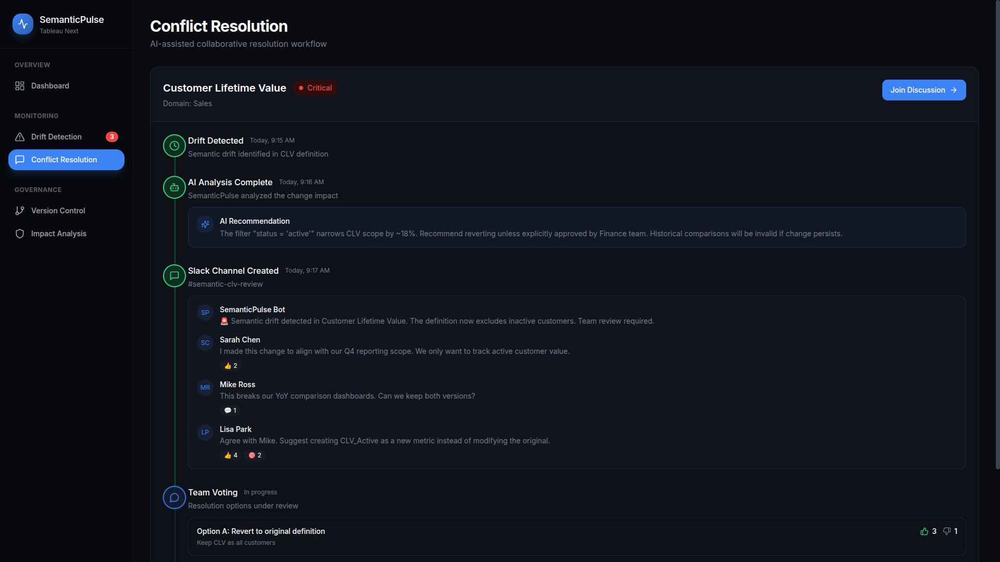Screen dimensions: 1000x562
Task: Toggle thumbs-up reaction on Sarah Chen's message
Action: pos(231,366)
